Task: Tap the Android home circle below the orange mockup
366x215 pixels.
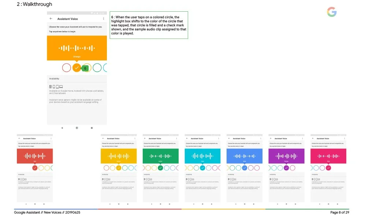Action: tap(77, 128)
